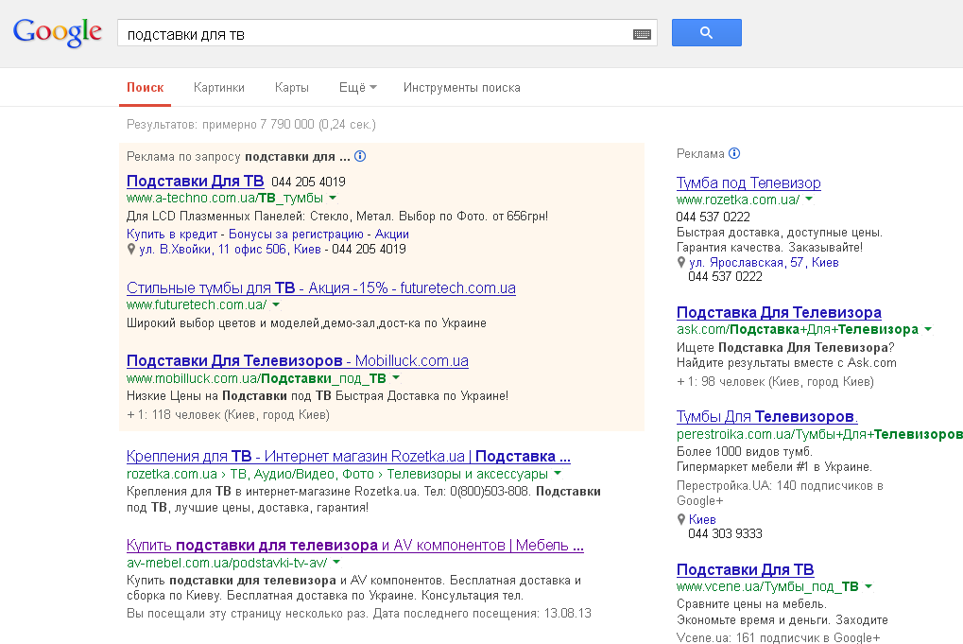The image size is (963, 644).
Task: Click info icon beside right-column 'Реклама'
Action: pos(734,153)
